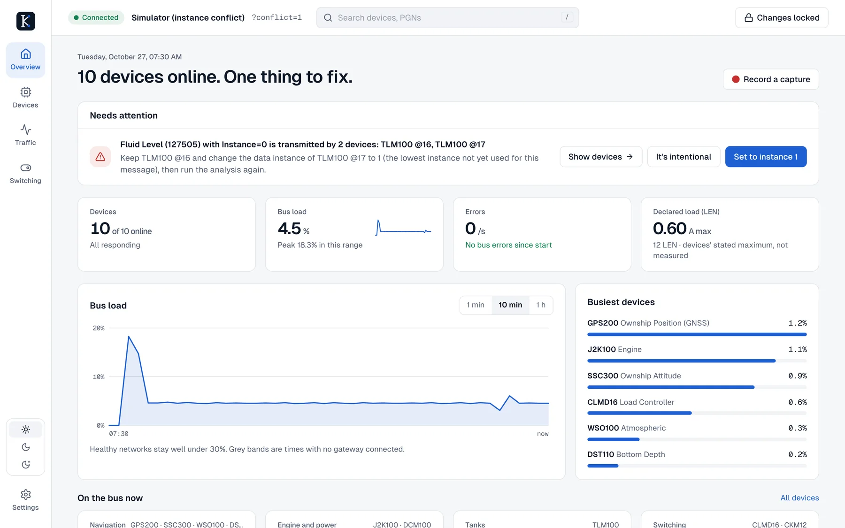
Task: Open the Tanks TLM100 group card
Action: coord(542,520)
